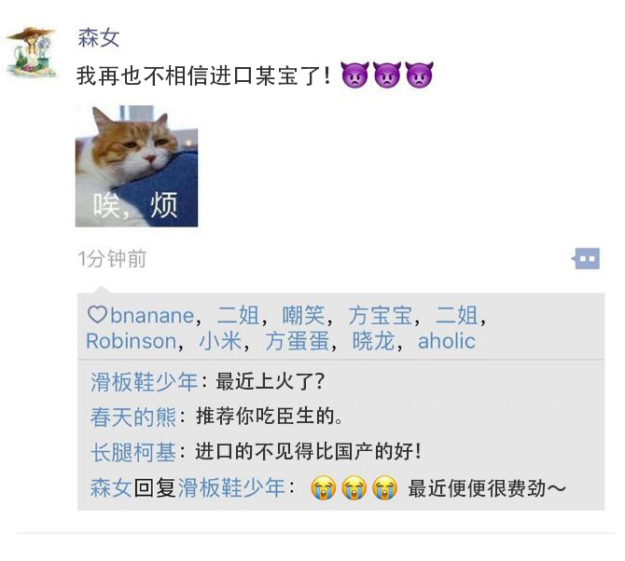625x561 pixels.
Task: Tap the 1分钟前 timestamp
Action: click(x=112, y=259)
